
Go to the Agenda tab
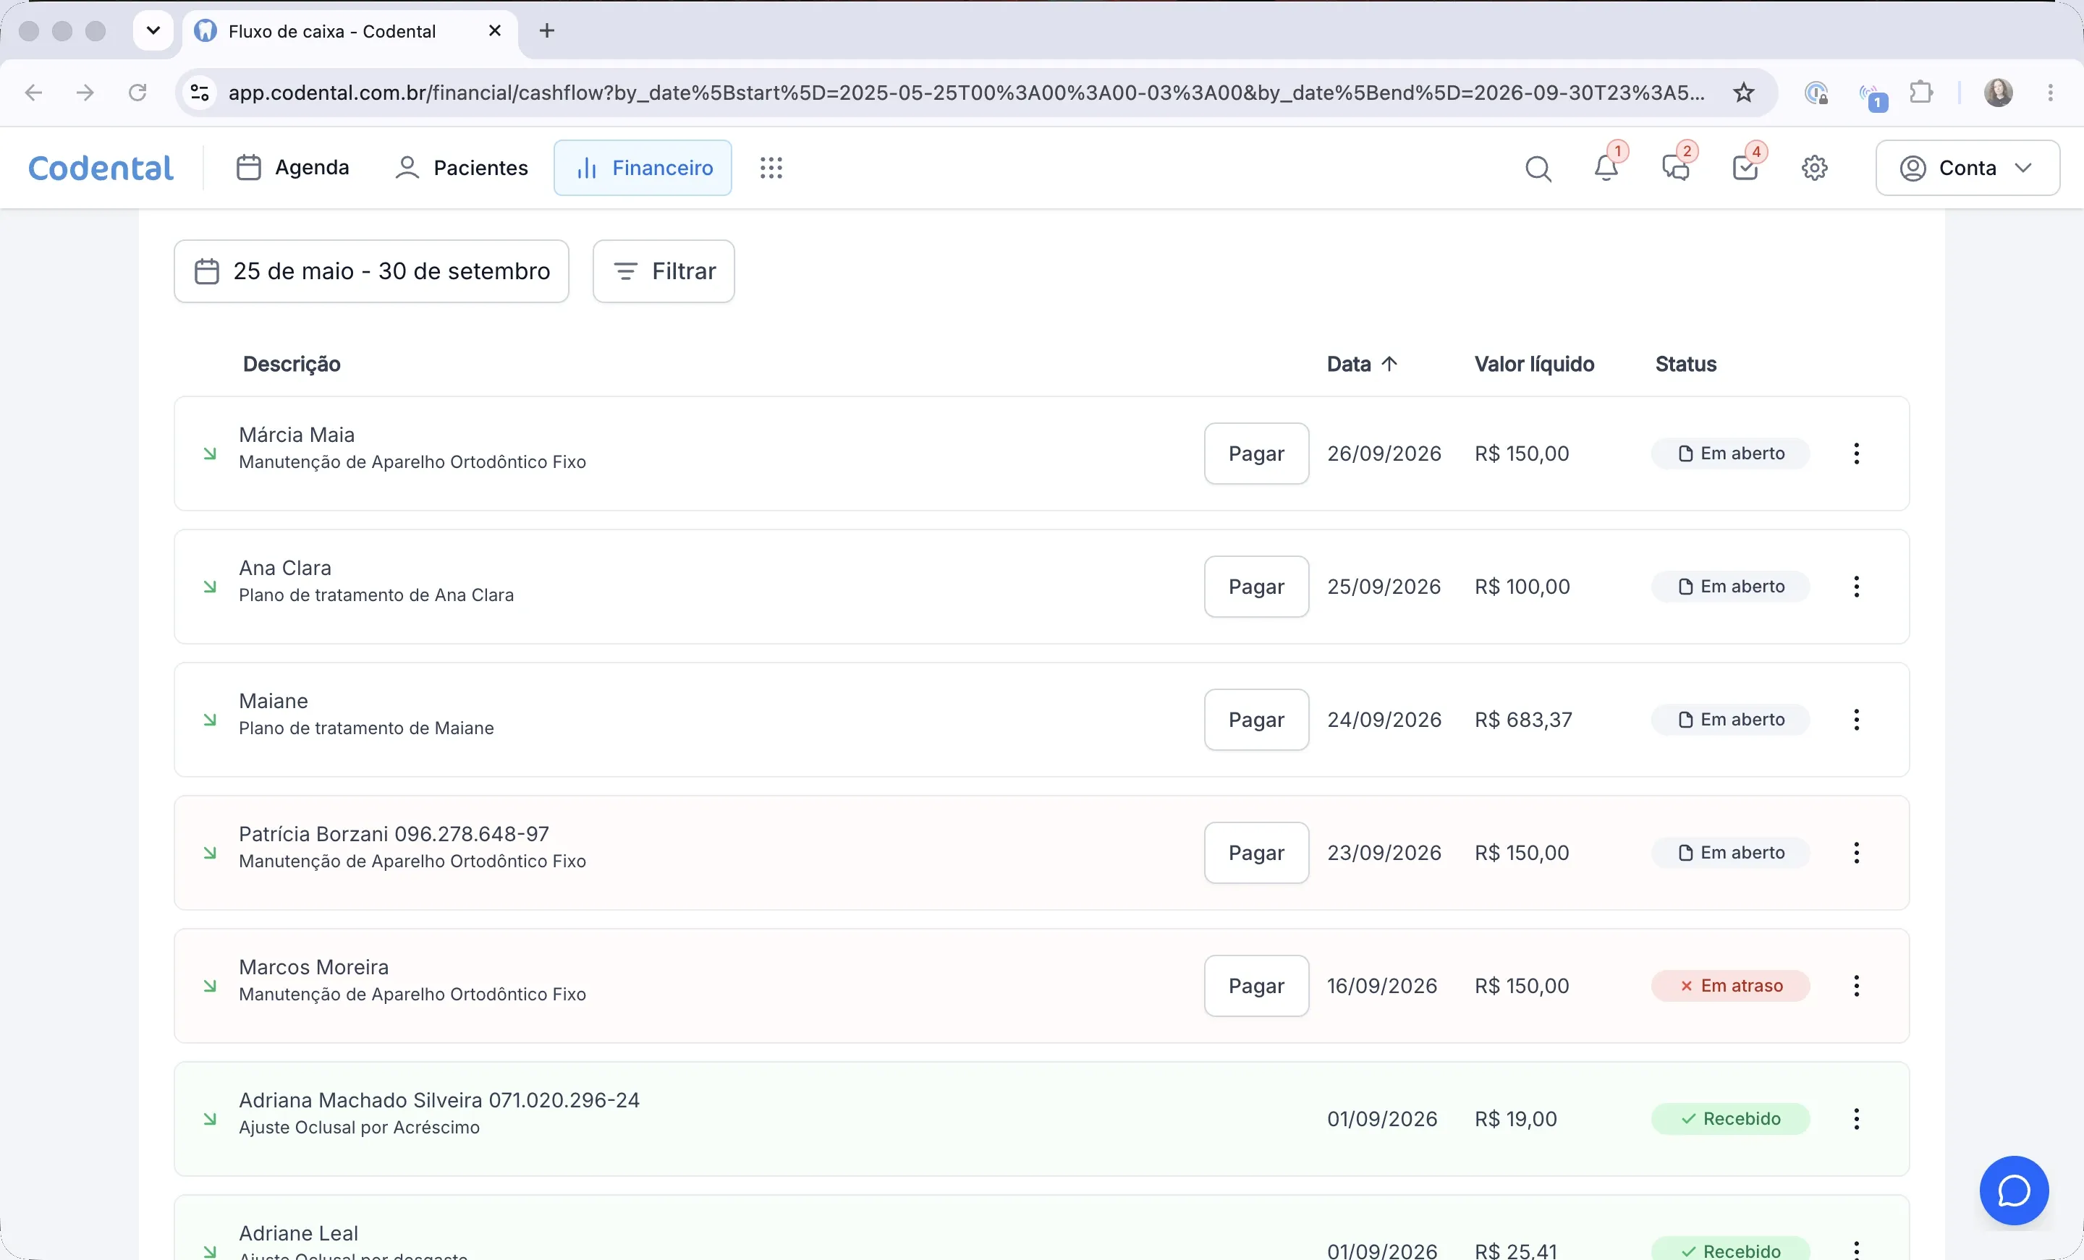coord(292,167)
